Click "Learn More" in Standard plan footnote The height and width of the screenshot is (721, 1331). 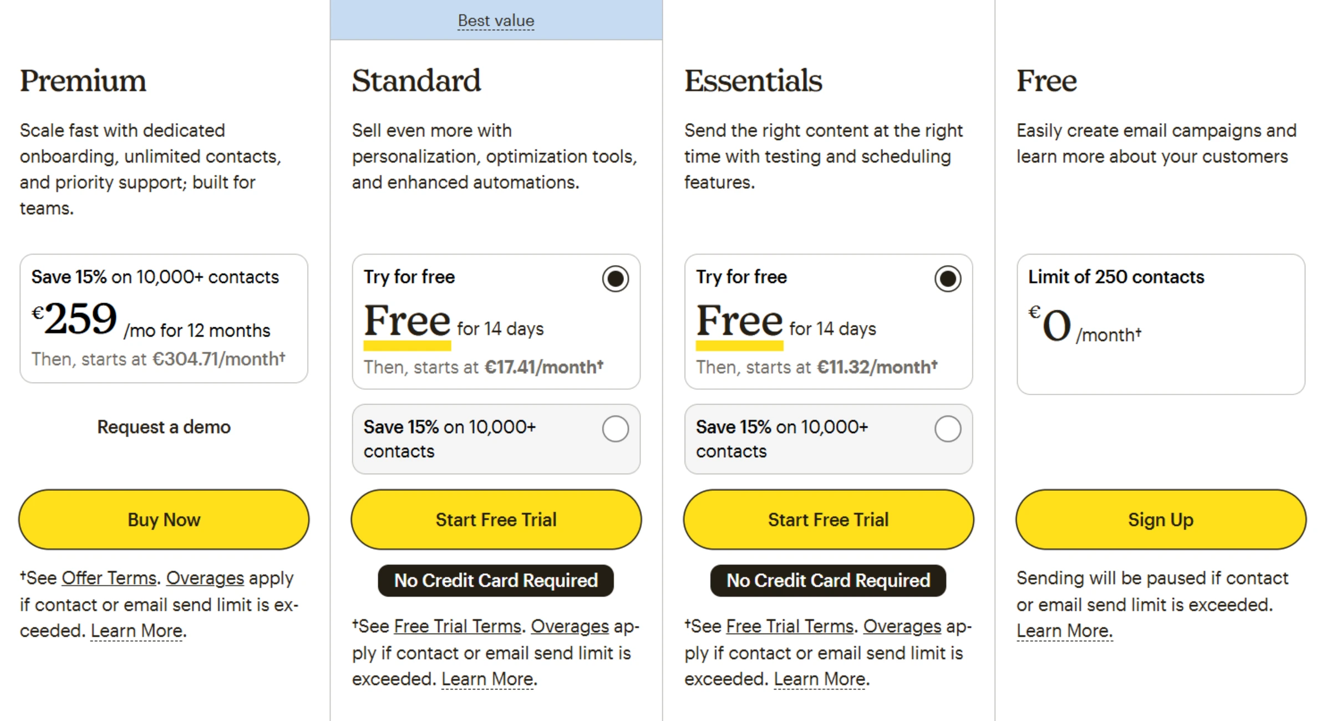(x=487, y=679)
